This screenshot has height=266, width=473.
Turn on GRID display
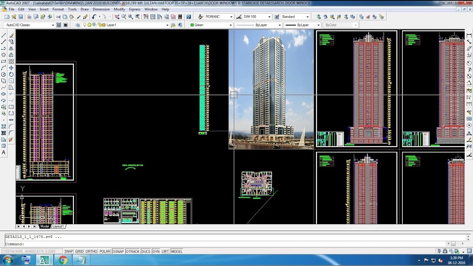(x=79, y=251)
